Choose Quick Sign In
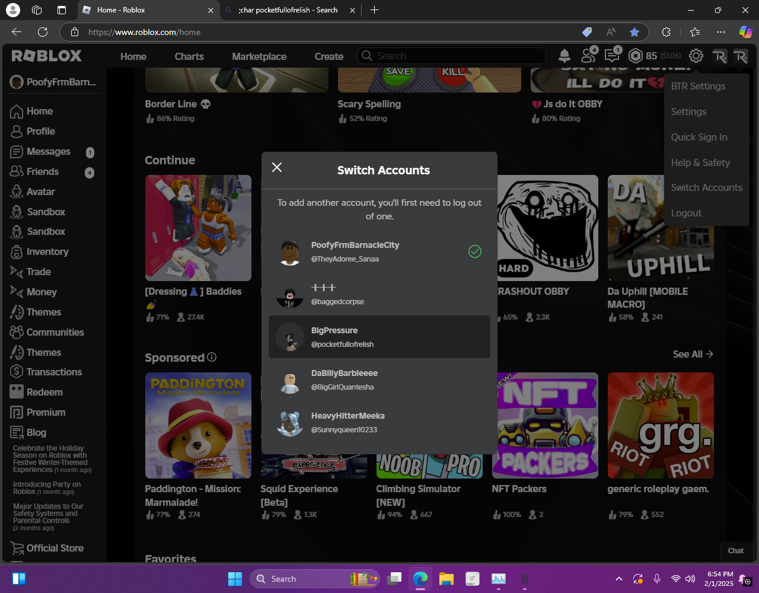The width and height of the screenshot is (759, 593). click(699, 137)
